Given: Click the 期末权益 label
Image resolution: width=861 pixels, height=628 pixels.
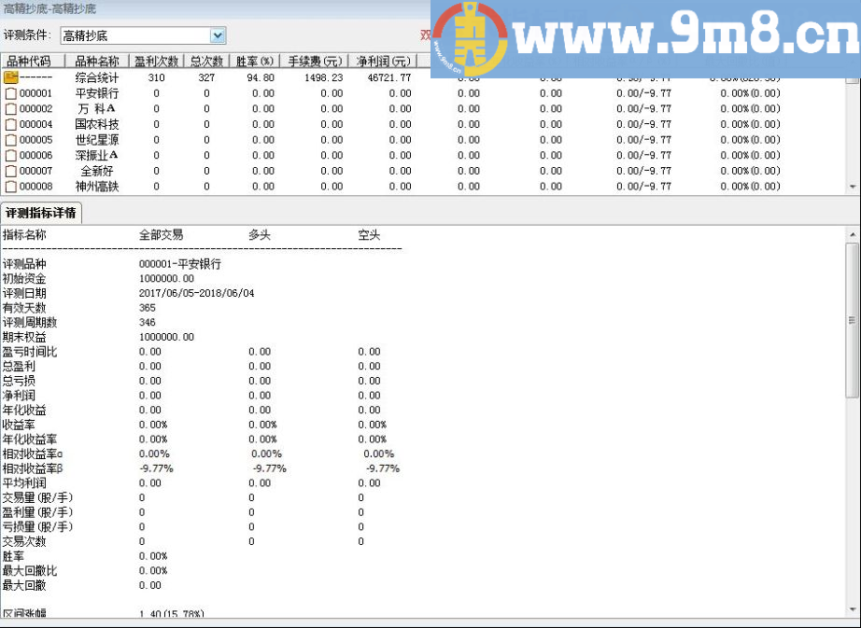Looking at the screenshot, I should coord(24,337).
